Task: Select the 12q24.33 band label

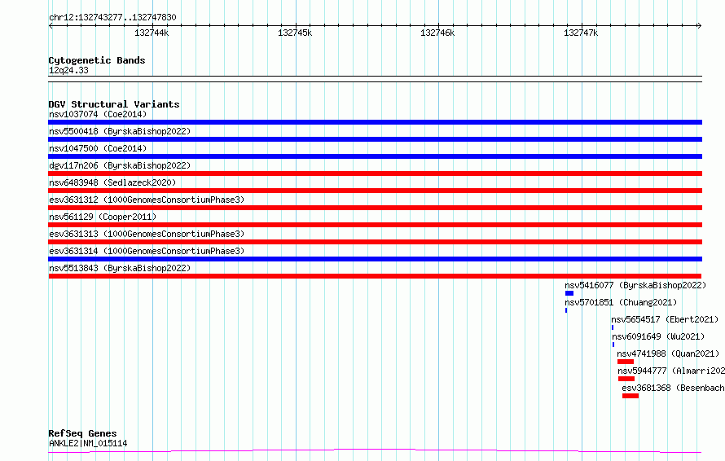Action: click(68, 70)
